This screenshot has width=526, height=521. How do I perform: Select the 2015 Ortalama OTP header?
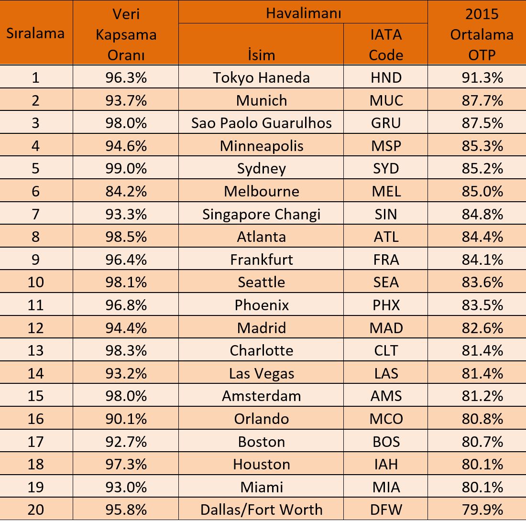[x=477, y=33]
